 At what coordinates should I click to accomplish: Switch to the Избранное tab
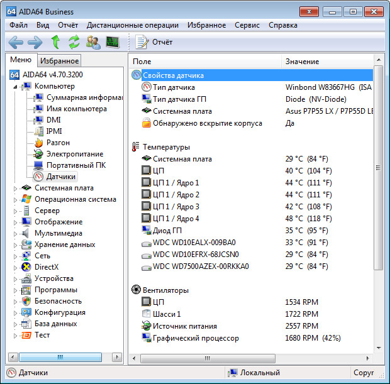pyautogui.click(x=59, y=60)
